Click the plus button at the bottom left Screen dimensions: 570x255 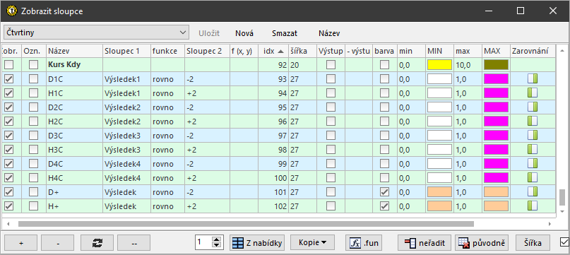[21, 242]
